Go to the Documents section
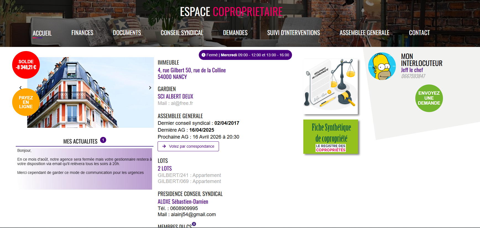480x228 pixels. point(127,33)
